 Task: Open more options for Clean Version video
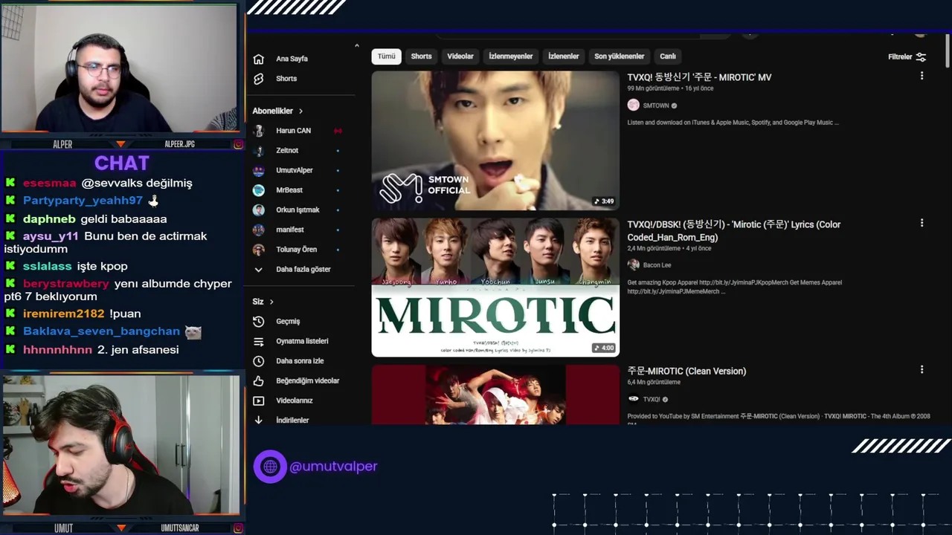pos(922,369)
